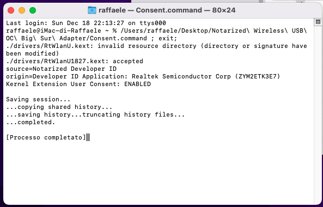Click the "...completed." line
Viewport: 323px width, 207px height.
tap(31, 122)
